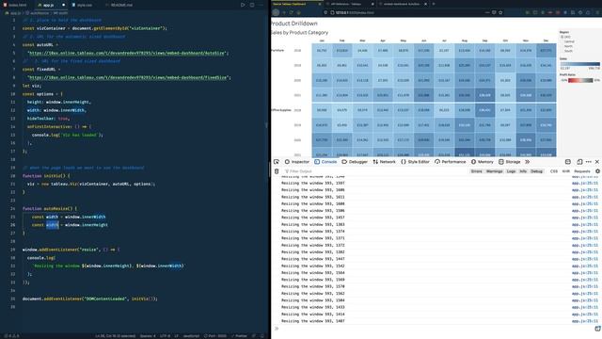The width and height of the screenshot is (602, 339).
Task: Click the Filter Output input field
Action: click(x=374, y=171)
